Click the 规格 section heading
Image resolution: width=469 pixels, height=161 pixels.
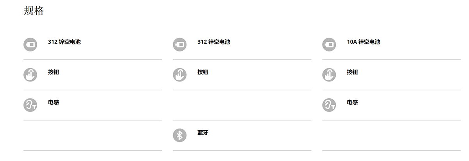click(34, 11)
